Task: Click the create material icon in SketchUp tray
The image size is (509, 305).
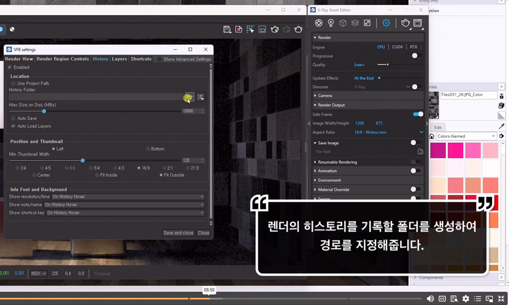Action: pos(501,106)
